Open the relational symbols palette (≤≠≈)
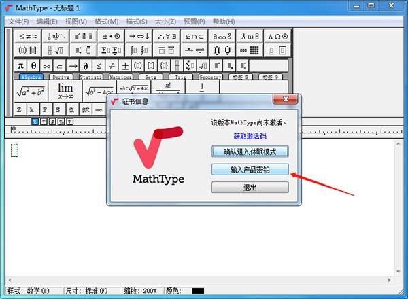Viewport: 408px width, 299px height. click(28, 37)
